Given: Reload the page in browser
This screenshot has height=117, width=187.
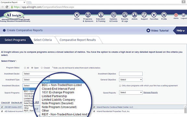Looking at the screenshot, I should click(7, 7).
